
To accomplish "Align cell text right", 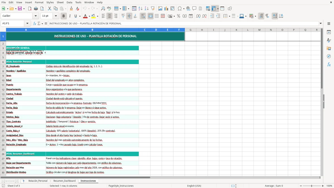I will [116, 16].
